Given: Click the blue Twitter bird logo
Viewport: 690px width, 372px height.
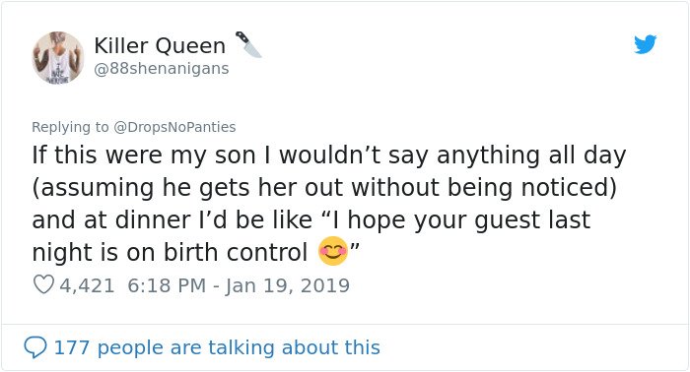Looking at the screenshot, I should tap(645, 44).
